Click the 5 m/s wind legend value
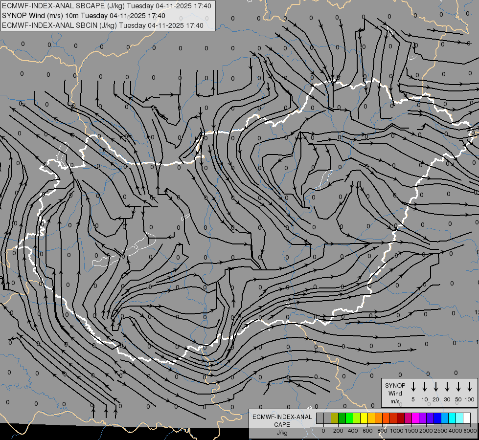Image resolution: width=479 pixels, height=440 pixels. [x=413, y=399]
